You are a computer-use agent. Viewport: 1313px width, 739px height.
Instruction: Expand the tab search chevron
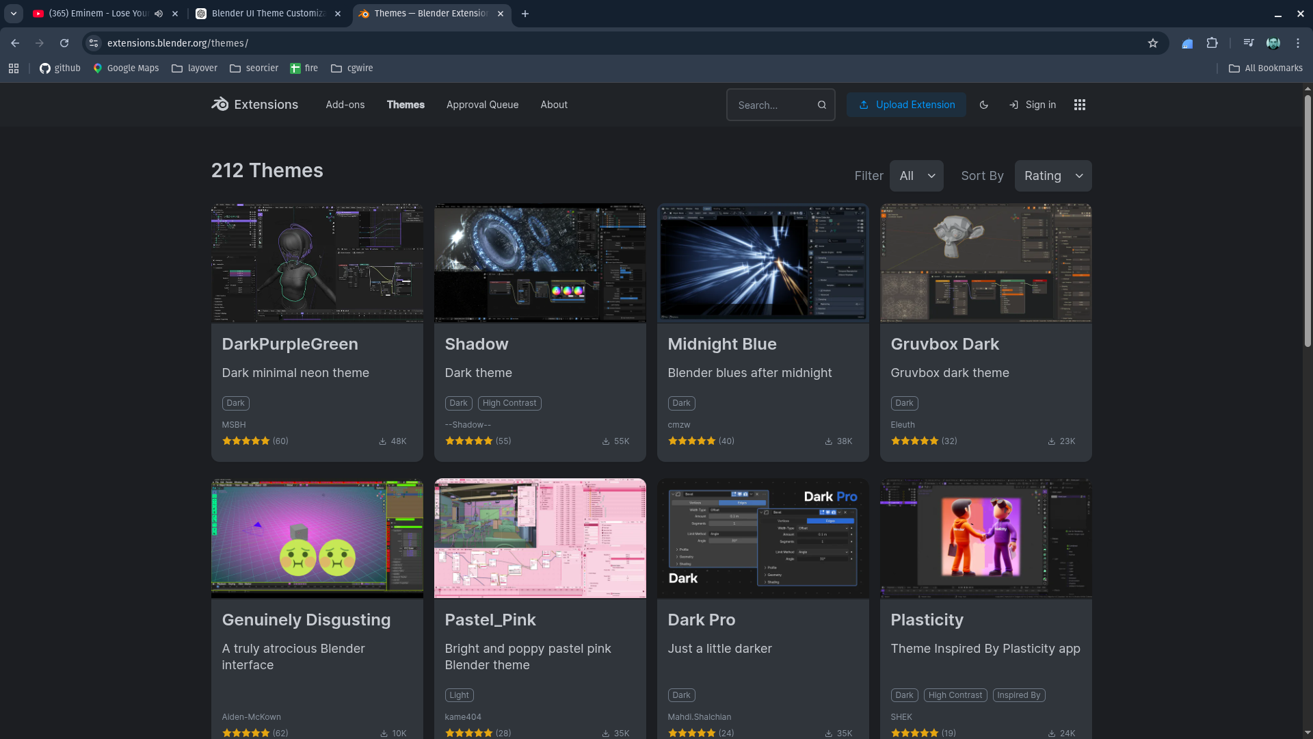[x=13, y=14]
